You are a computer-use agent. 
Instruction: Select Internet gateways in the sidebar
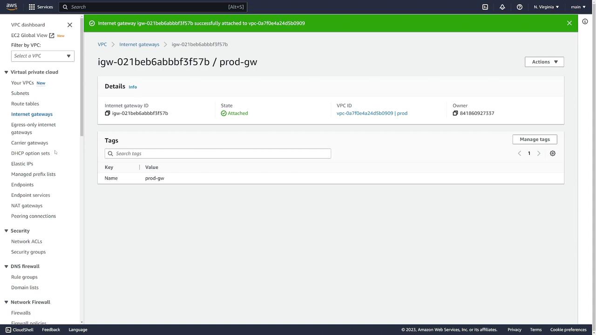[32, 114]
